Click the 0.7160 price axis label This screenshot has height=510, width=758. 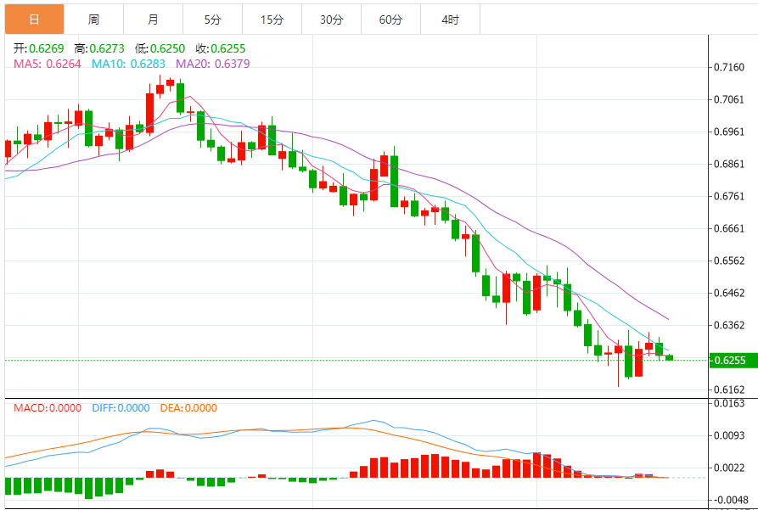pos(729,67)
